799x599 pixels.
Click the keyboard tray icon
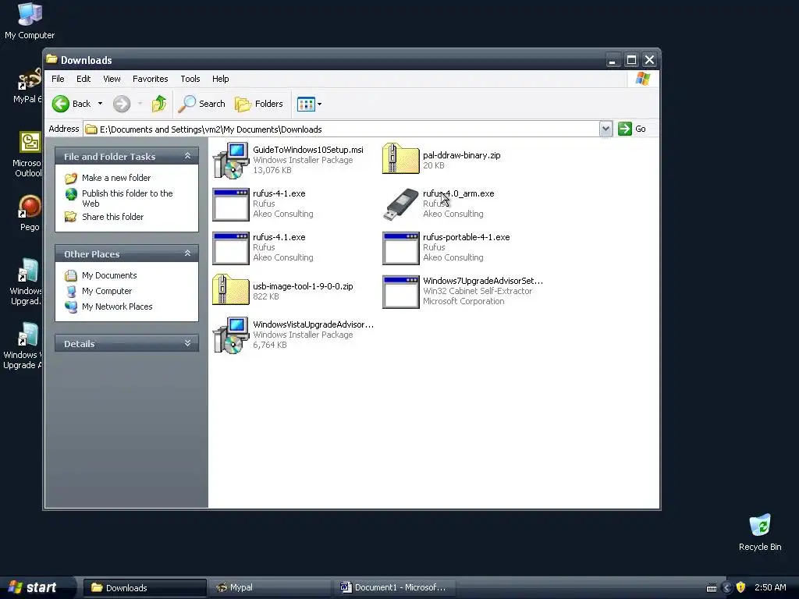[712, 588]
